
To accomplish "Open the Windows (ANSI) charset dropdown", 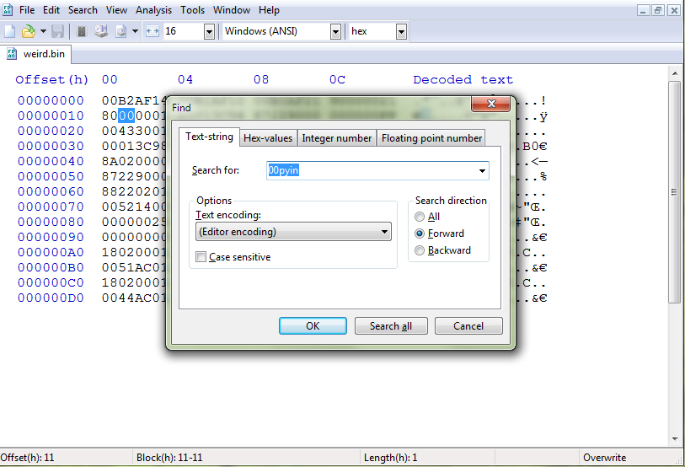I will pyautogui.click(x=335, y=31).
